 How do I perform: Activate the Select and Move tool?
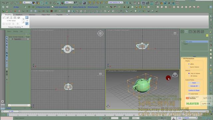tap(51, 3)
